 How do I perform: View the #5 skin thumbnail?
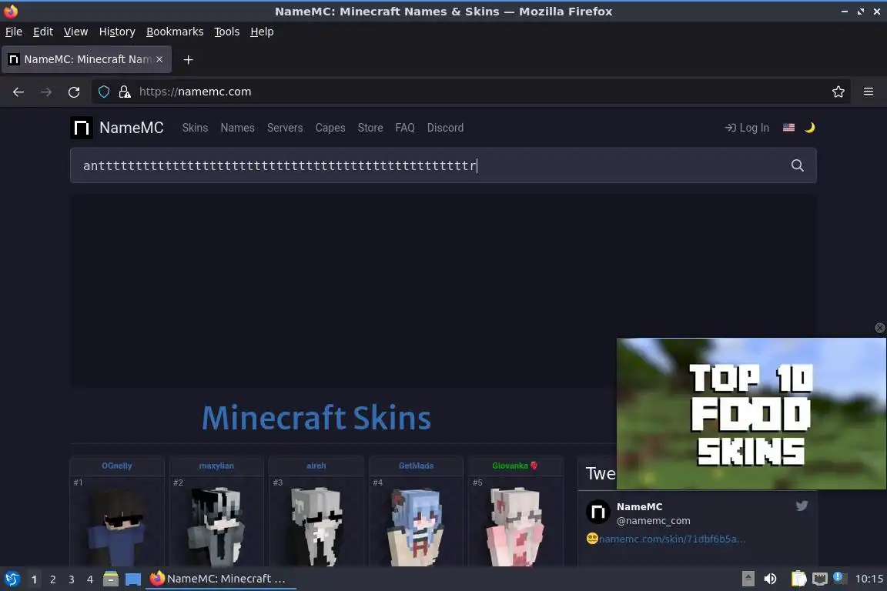coord(516,523)
